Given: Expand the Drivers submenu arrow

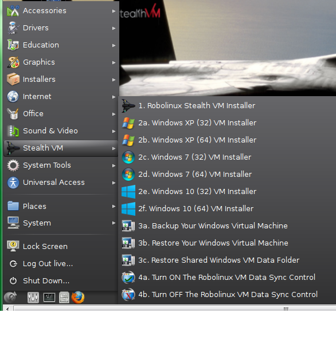Looking at the screenshot, I should (114, 28).
